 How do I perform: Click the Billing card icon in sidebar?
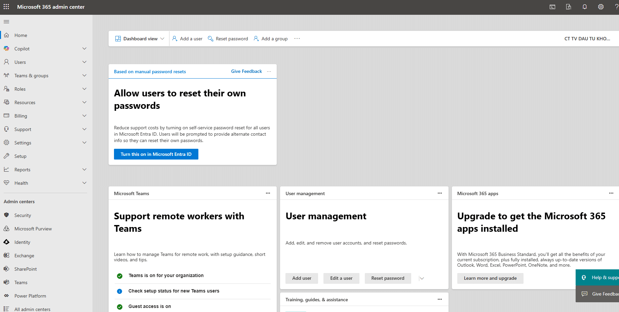(x=6, y=116)
